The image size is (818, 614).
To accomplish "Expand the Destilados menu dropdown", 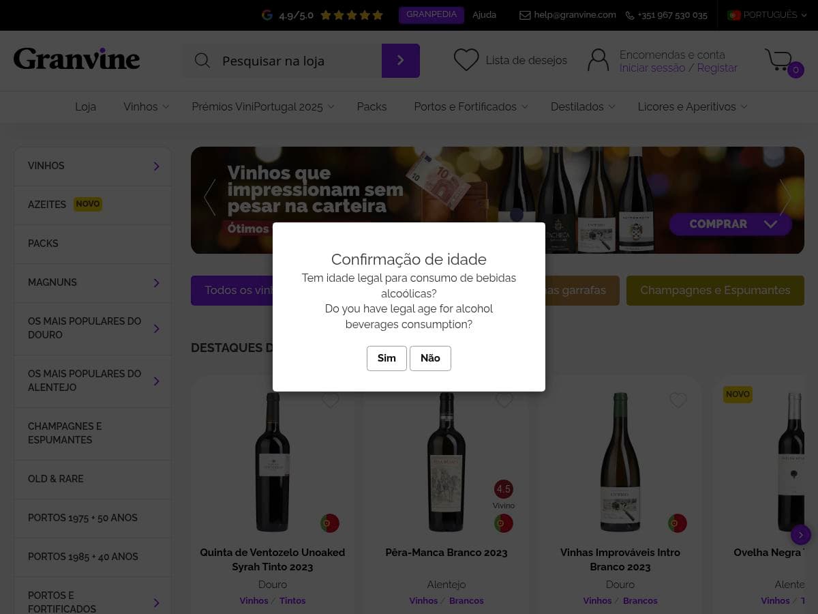I will pos(583,106).
